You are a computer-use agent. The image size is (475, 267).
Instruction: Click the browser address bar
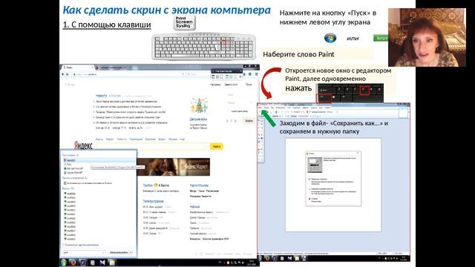pos(128,74)
